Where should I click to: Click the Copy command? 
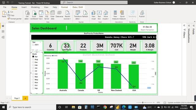tap(11, 15)
